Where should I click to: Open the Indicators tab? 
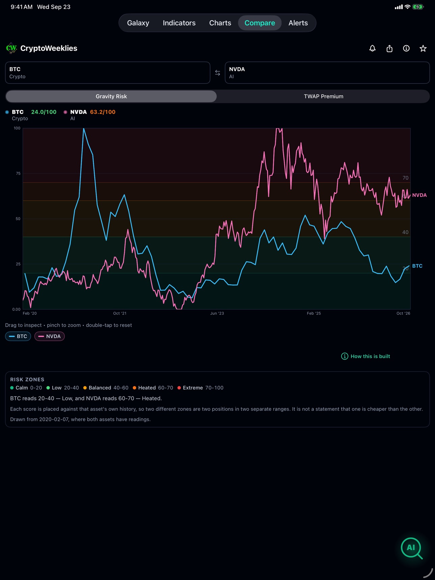click(x=179, y=23)
